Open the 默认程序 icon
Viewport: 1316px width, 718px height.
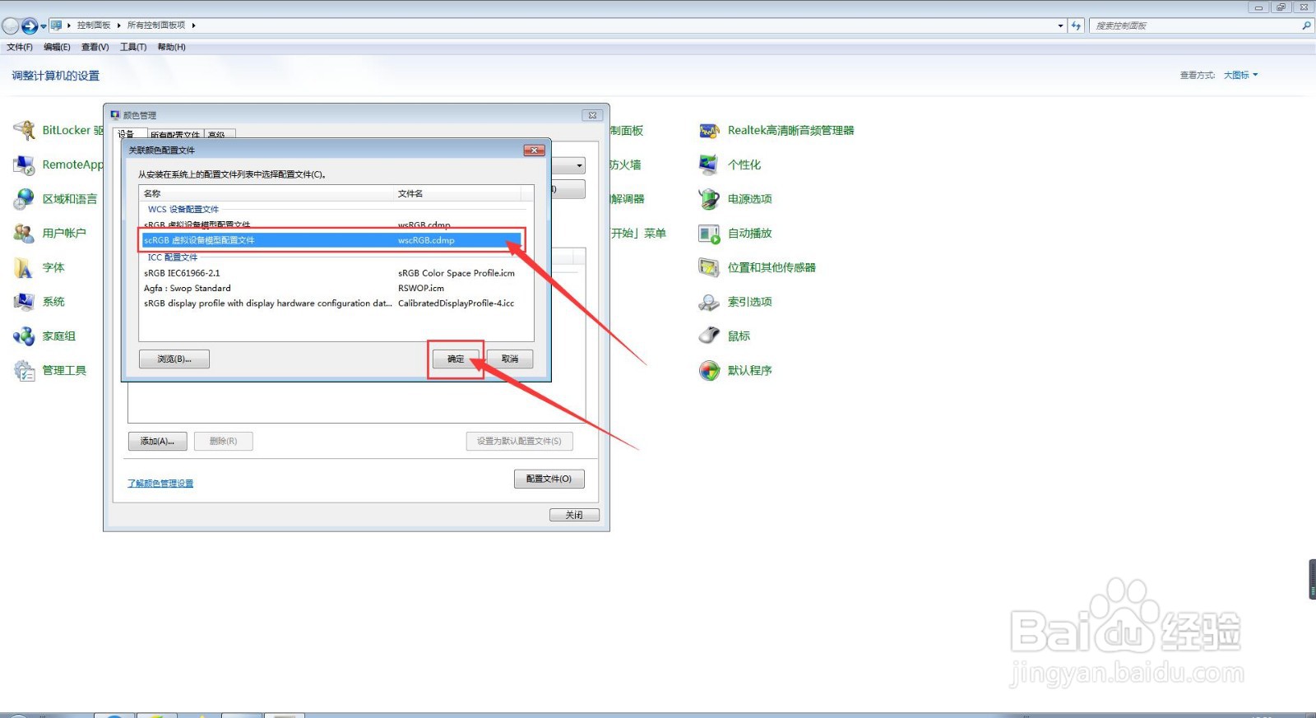point(709,371)
